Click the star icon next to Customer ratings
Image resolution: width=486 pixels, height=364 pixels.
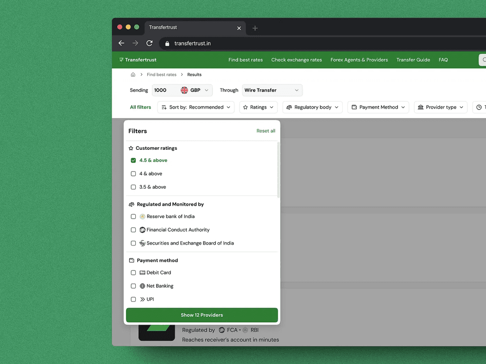tap(131, 148)
